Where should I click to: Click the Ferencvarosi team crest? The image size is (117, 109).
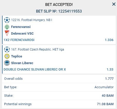(7, 27)
